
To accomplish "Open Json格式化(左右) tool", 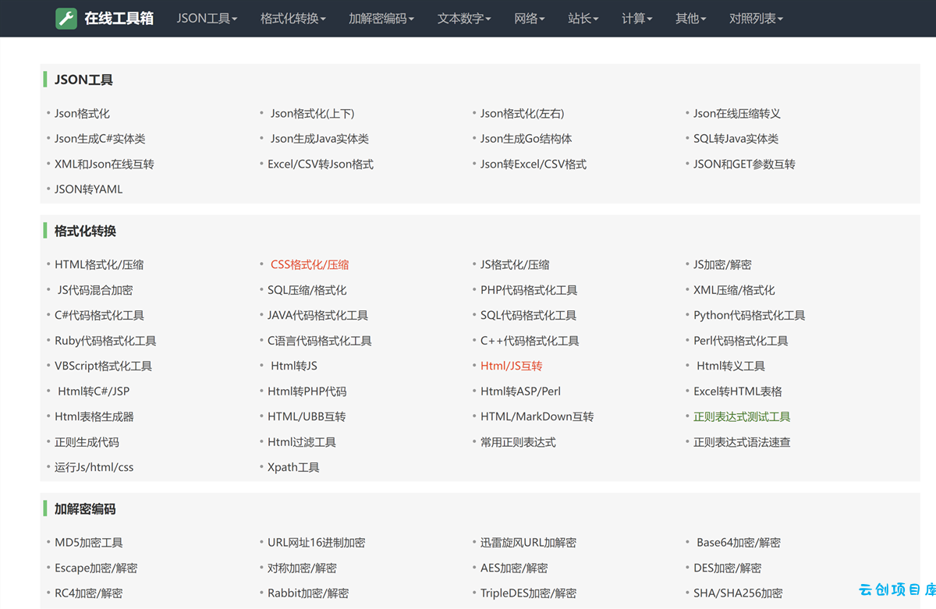I will point(522,114).
